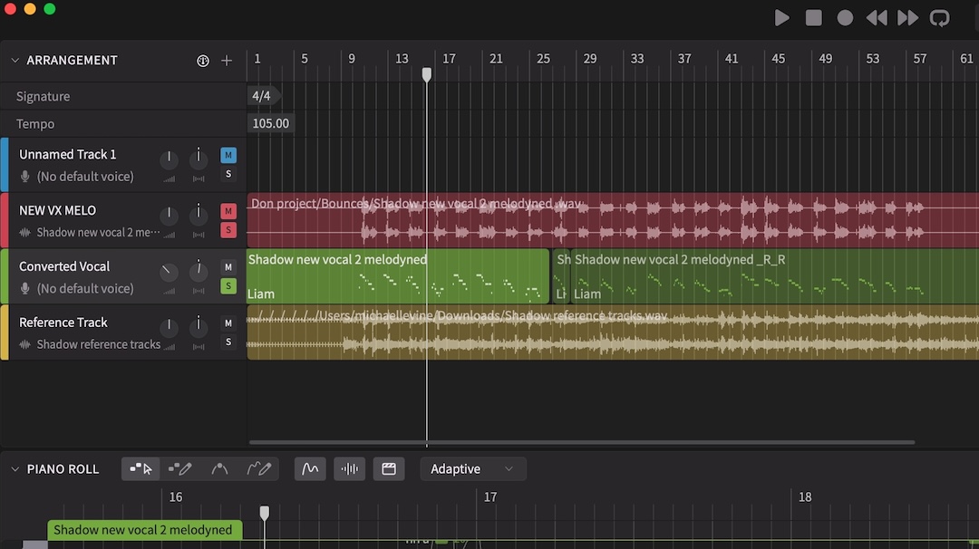Select the Converted Vocal track name

point(64,266)
